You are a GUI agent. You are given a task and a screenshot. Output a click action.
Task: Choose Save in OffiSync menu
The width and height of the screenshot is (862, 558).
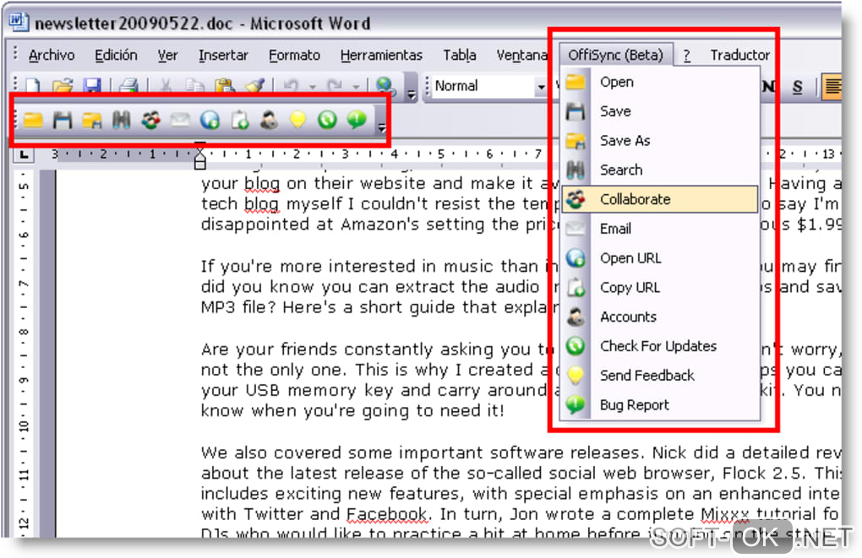click(660, 111)
